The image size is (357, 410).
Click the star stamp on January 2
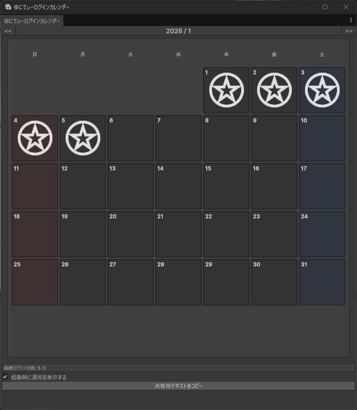274,90
